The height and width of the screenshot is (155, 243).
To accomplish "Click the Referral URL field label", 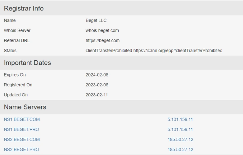I will [17, 40].
